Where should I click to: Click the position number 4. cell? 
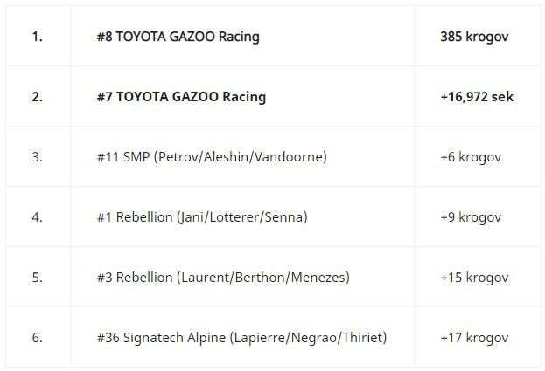38,217
